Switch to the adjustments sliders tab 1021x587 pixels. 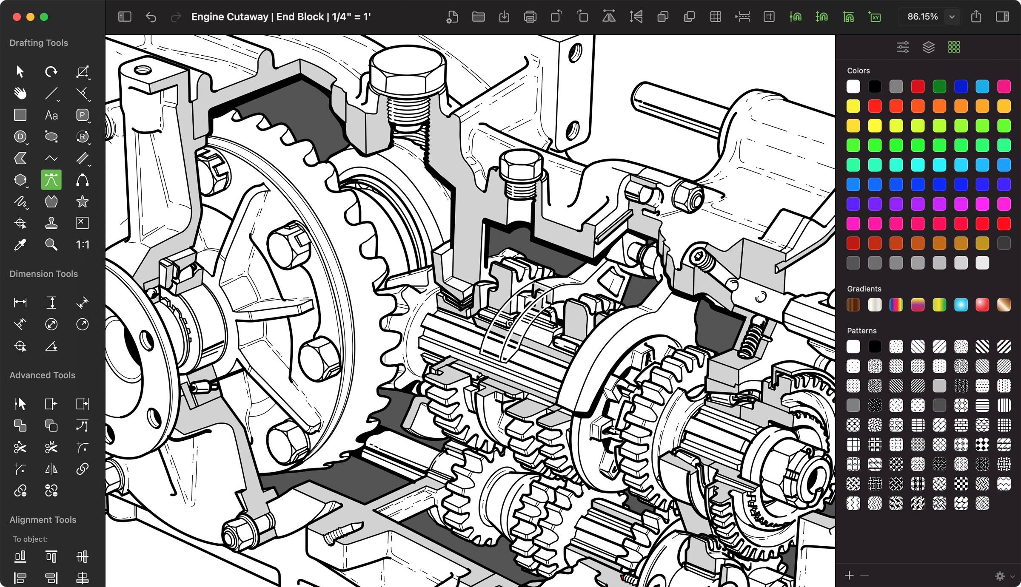click(x=903, y=47)
